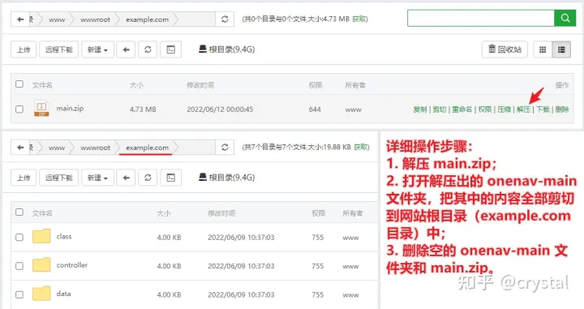Select example.com in the lower breadcrumb
Viewport: 584px width, 309px height.
(x=147, y=148)
